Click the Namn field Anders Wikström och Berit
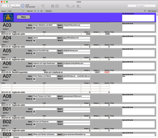 (x=45, y=25)
